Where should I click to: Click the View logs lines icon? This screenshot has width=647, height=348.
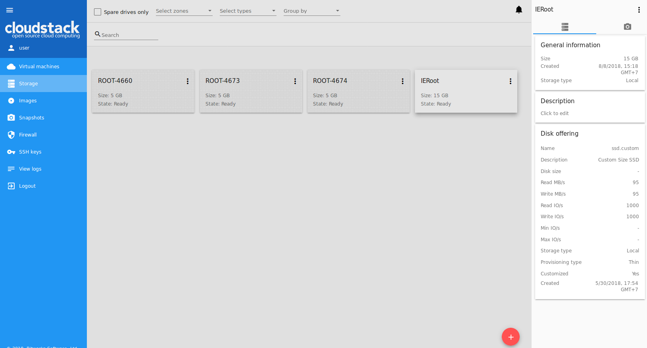(11, 169)
